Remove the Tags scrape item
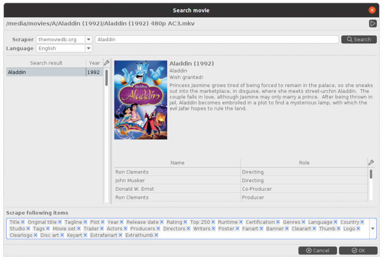Viewport: 383px width, 260px height. coord(47,228)
